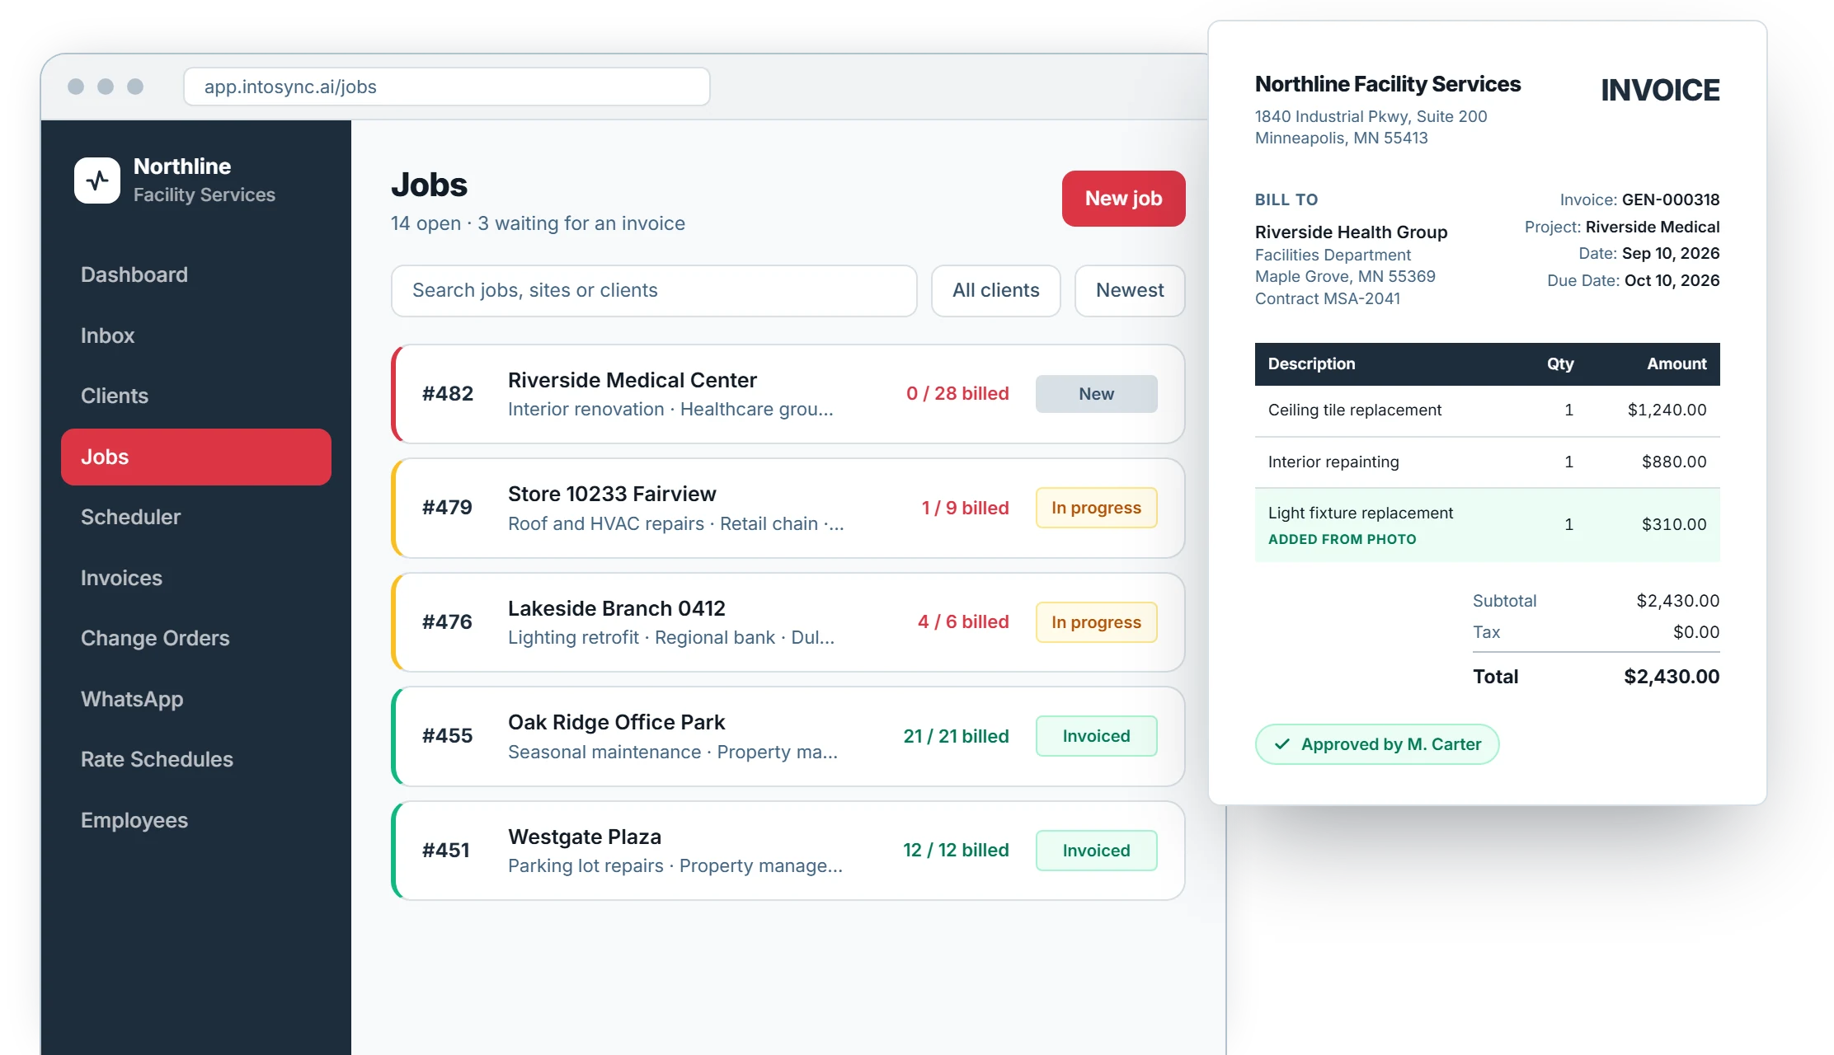This screenshot has width=1834, height=1055.
Task: Click Riverside Health Group in Bill To
Action: (1351, 232)
